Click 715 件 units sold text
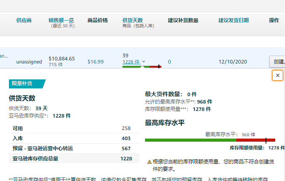285x181 pixels. click(56, 65)
